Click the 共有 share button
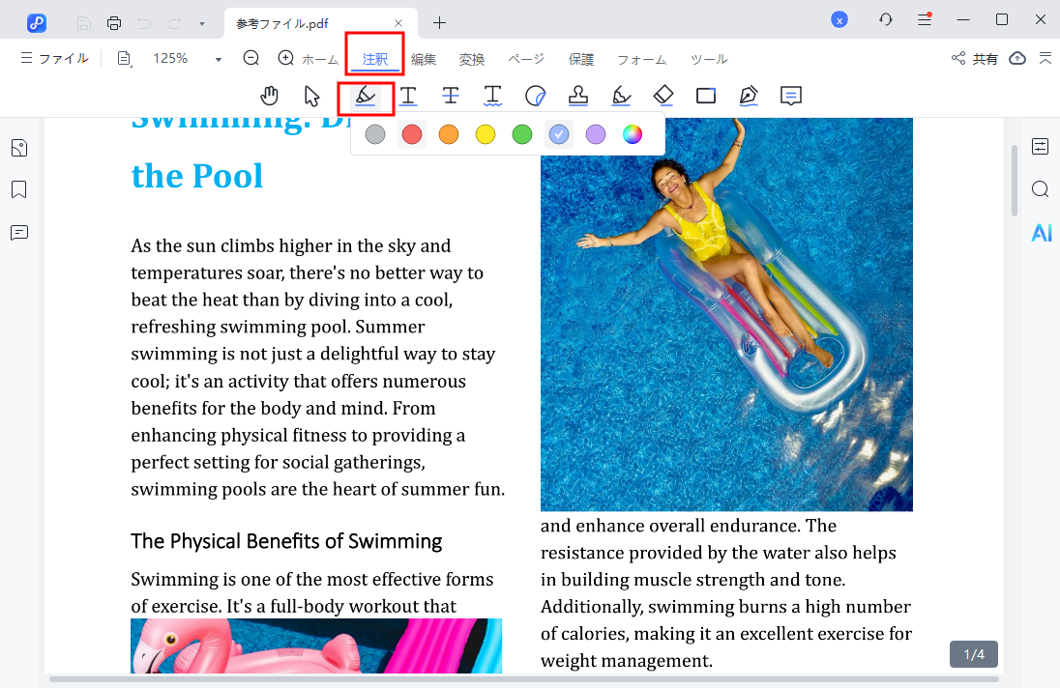Screen dimensions: 1060x688 click(x=975, y=59)
